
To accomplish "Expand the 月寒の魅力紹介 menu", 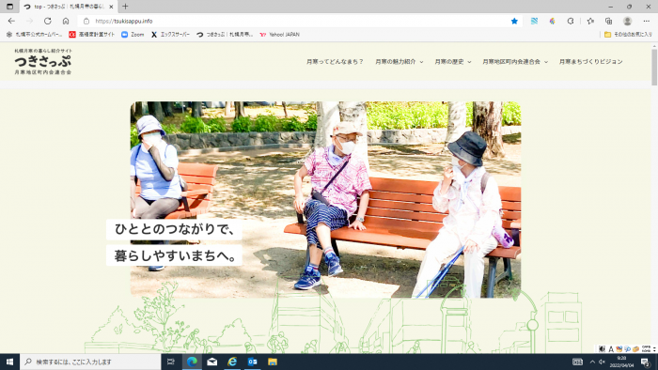I will [399, 62].
